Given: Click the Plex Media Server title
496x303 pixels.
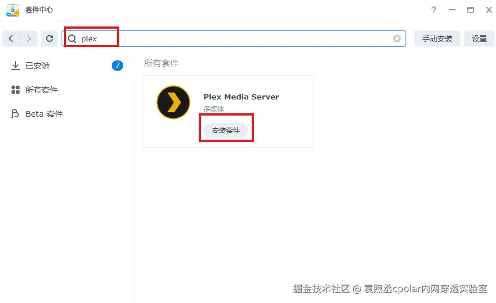Looking at the screenshot, I should click(x=241, y=97).
